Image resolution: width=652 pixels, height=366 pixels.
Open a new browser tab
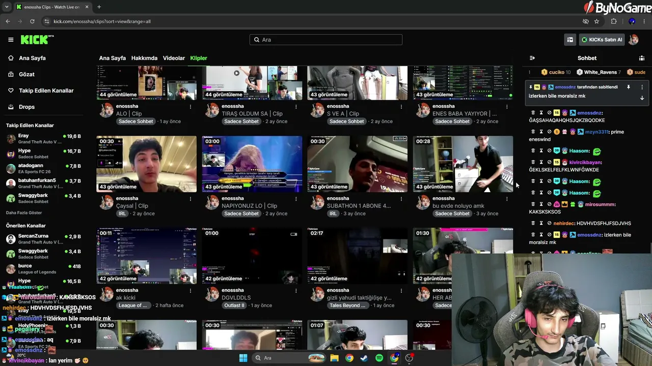tap(99, 7)
